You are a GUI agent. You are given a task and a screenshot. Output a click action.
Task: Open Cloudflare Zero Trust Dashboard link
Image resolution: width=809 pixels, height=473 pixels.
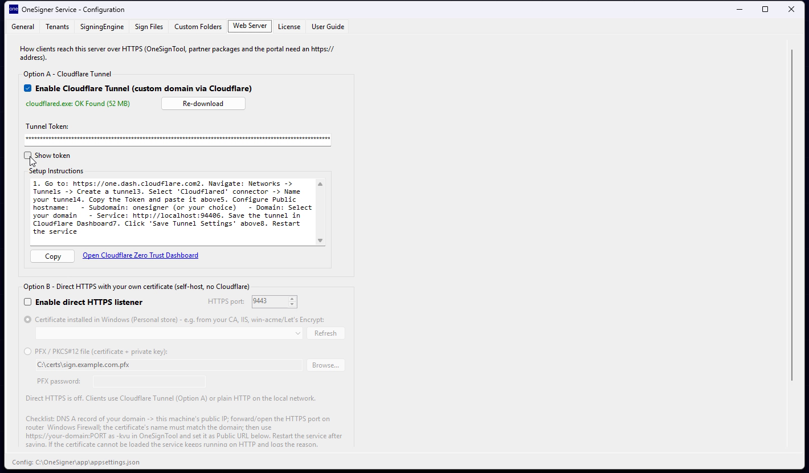click(140, 255)
